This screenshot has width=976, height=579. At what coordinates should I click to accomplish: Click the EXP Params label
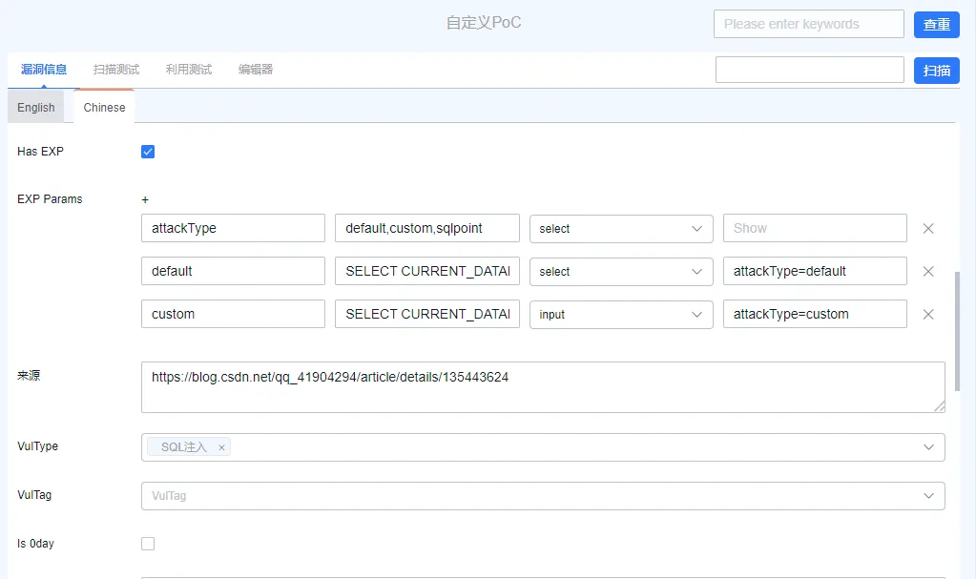tap(50, 199)
